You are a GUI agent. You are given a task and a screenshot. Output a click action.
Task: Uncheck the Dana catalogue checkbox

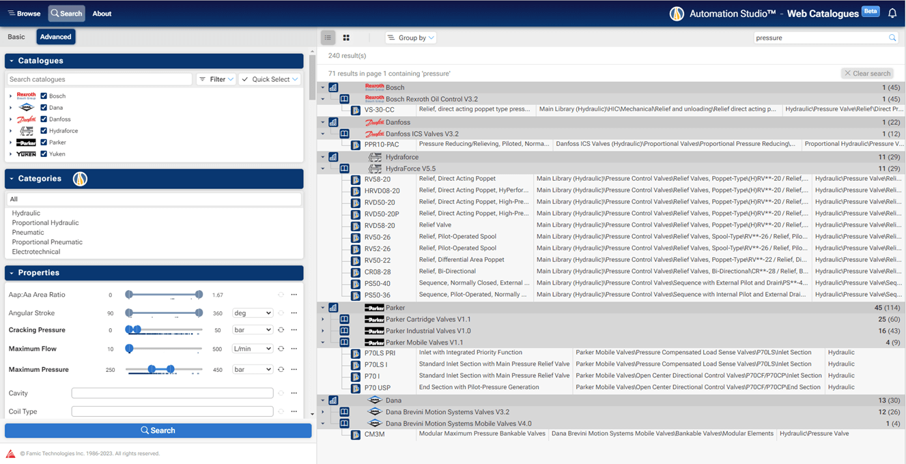pyautogui.click(x=44, y=108)
